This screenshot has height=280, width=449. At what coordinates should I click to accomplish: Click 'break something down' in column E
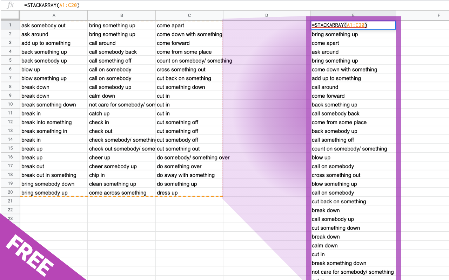[x=353, y=263]
